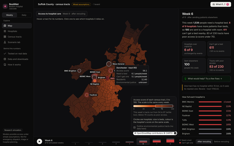The height and width of the screenshot is (146, 234).
Task: Click the 1 event indicator in header
Action: (96, 4)
